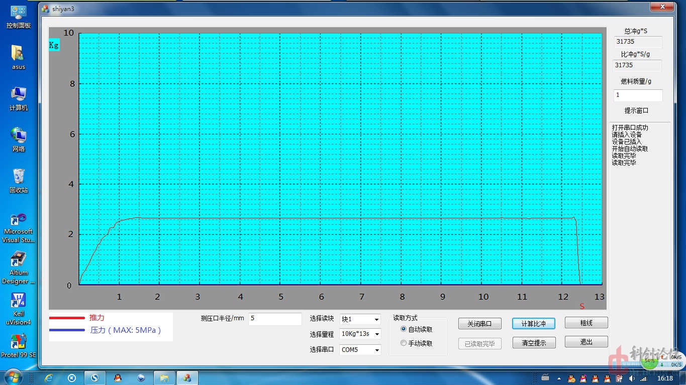Viewport: 686px width, 385px height.
Task: Click the 清空提示 button
Action: coord(533,343)
